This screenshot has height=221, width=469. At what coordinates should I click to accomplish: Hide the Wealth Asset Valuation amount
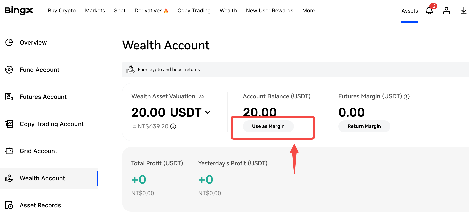pos(201,97)
